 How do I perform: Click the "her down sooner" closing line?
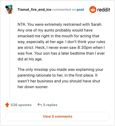click(x=33, y=87)
